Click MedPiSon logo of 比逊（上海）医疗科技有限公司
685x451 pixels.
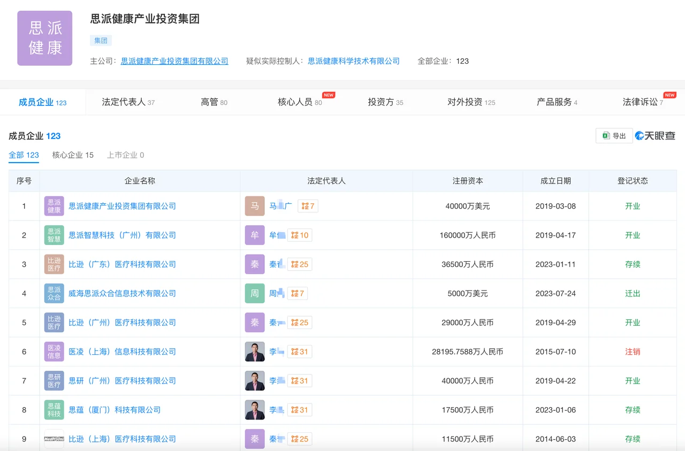point(54,439)
